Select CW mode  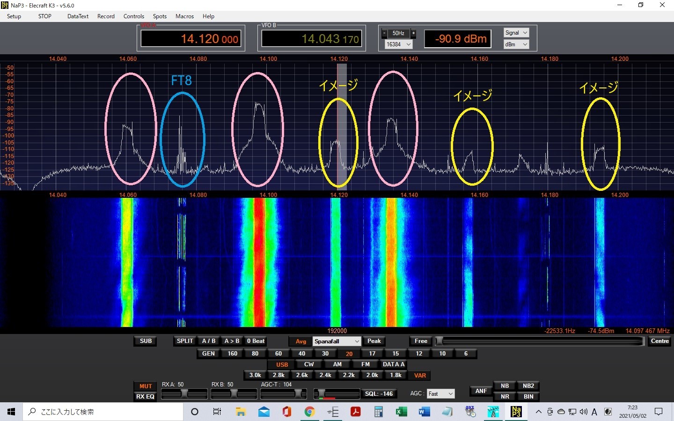tap(309, 364)
